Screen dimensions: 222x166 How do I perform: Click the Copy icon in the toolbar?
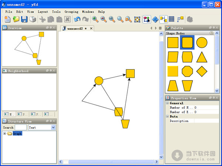point(51,19)
